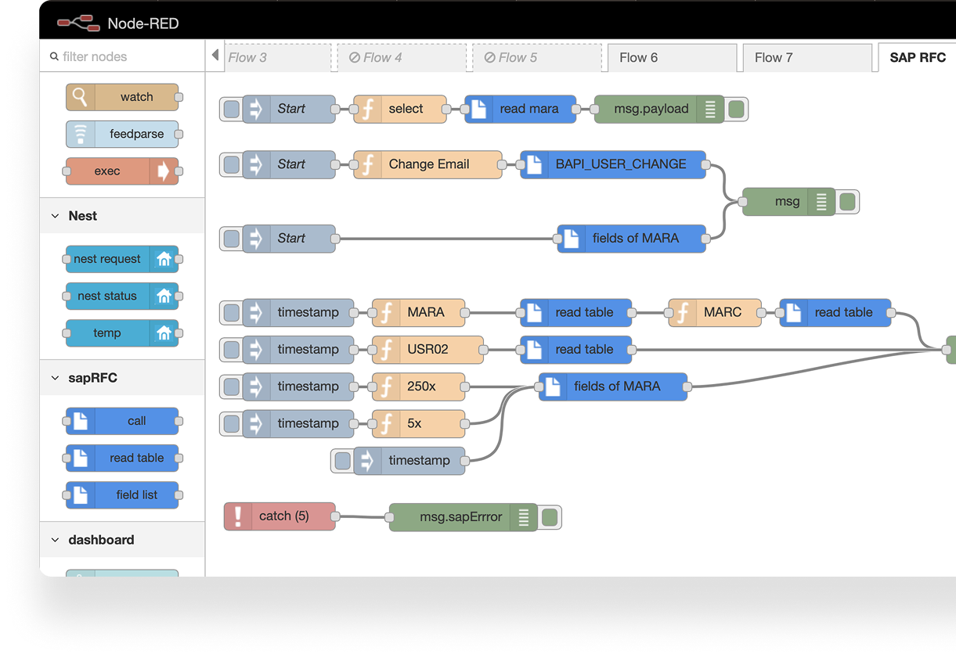The width and height of the screenshot is (956, 658).
Task: Trigger the timestamp inject before 250x
Action: click(x=231, y=387)
